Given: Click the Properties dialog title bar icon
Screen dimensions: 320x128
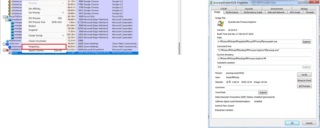Looking at the screenshot, I should tap(211, 2).
